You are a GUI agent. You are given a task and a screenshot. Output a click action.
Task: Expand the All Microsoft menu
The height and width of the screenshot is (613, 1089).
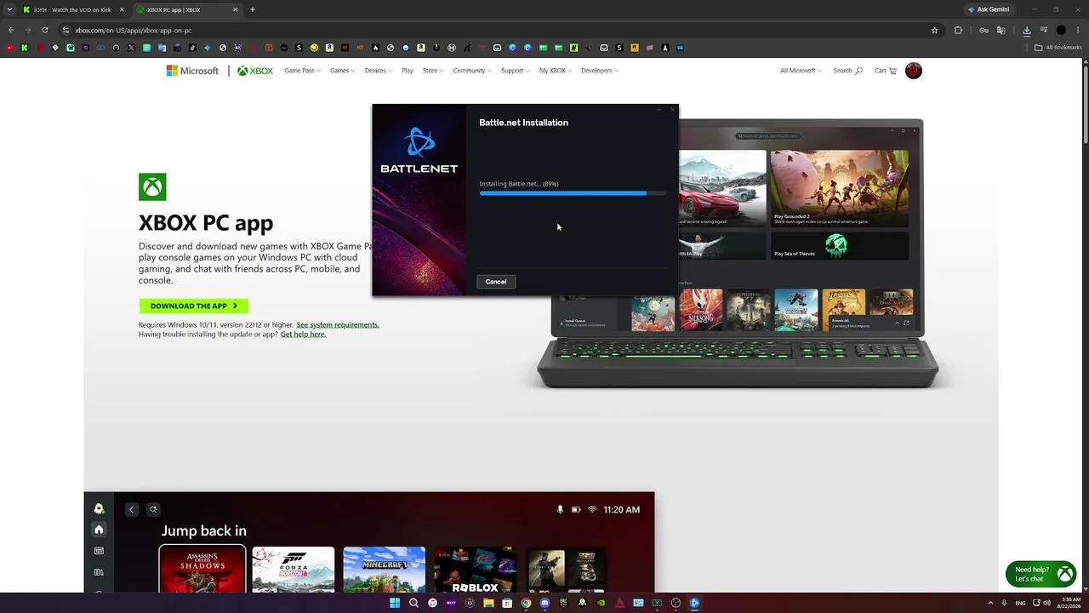click(x=801, y=71)
